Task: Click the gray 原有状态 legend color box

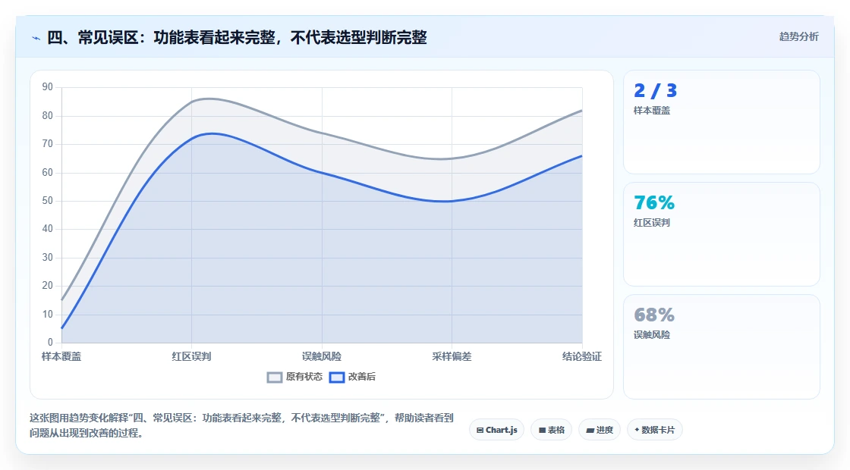Action: click(275, 378)
